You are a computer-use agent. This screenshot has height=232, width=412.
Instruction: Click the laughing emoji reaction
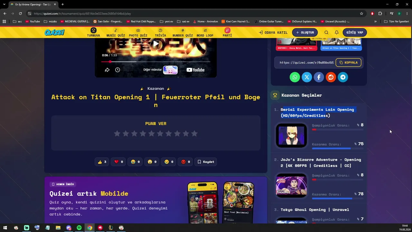click(x=136, y=162)
